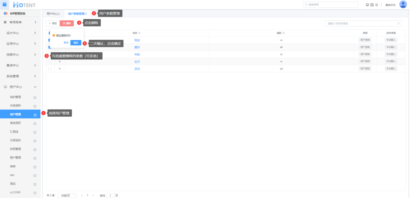The height and width of the screenshot is (198, 410).
Task: Favorite 表单 with its star icon
Action: click(x=35, y=167)
